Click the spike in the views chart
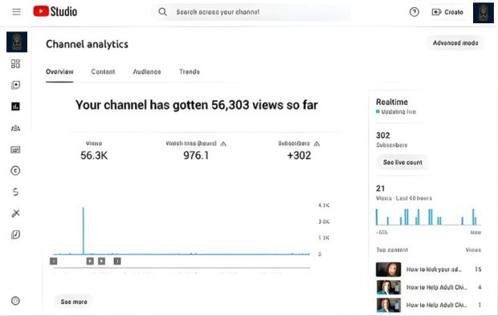The image size is (498, 316). [x=84, y=231]
